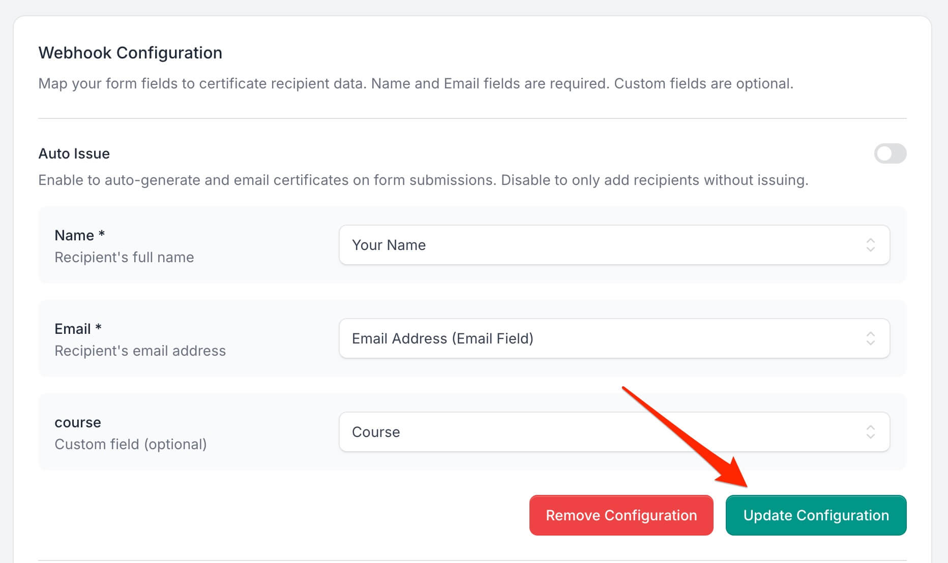Click the Auto Issue label text
The height and width of the screenshot is (563, 948).
coord(74,153)
